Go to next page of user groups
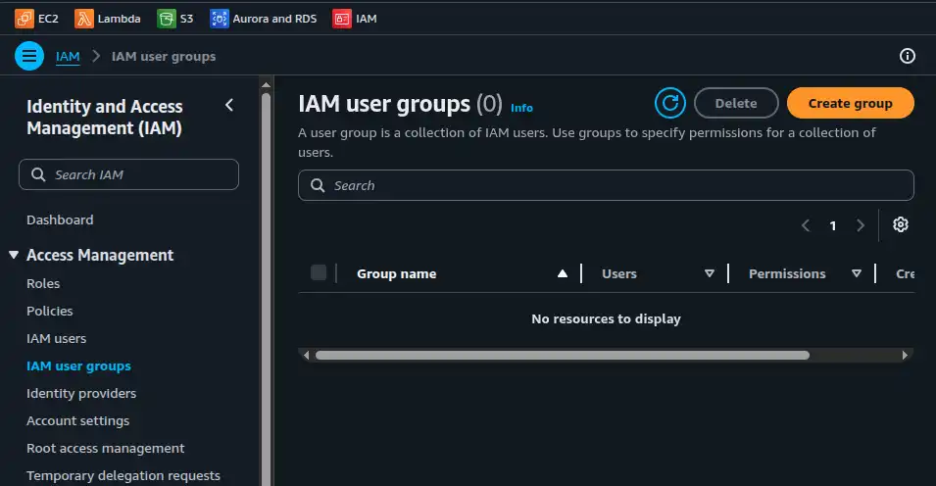 (861, 225)
